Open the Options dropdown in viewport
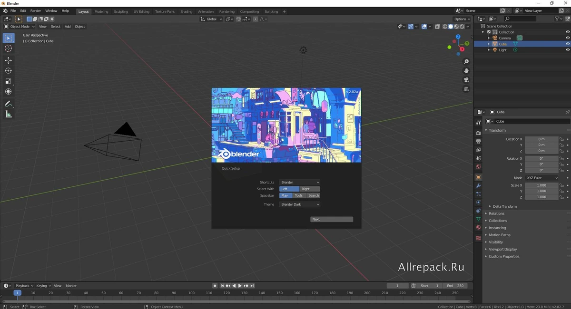The image size is (571, 309). tap(462, 19)
